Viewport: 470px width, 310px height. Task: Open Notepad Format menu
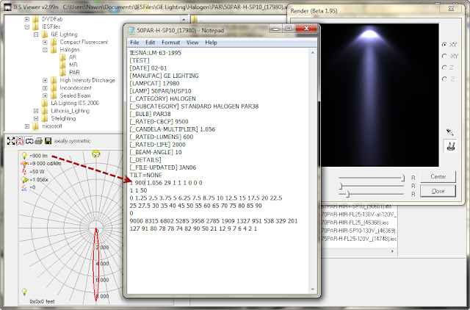pyautogui.click(x=170, y=43)
